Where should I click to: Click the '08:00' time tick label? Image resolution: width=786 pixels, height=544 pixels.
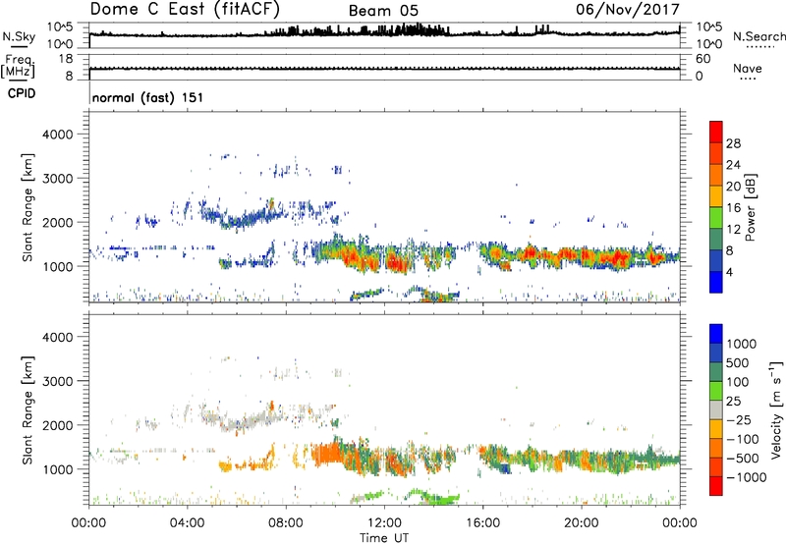286,523
